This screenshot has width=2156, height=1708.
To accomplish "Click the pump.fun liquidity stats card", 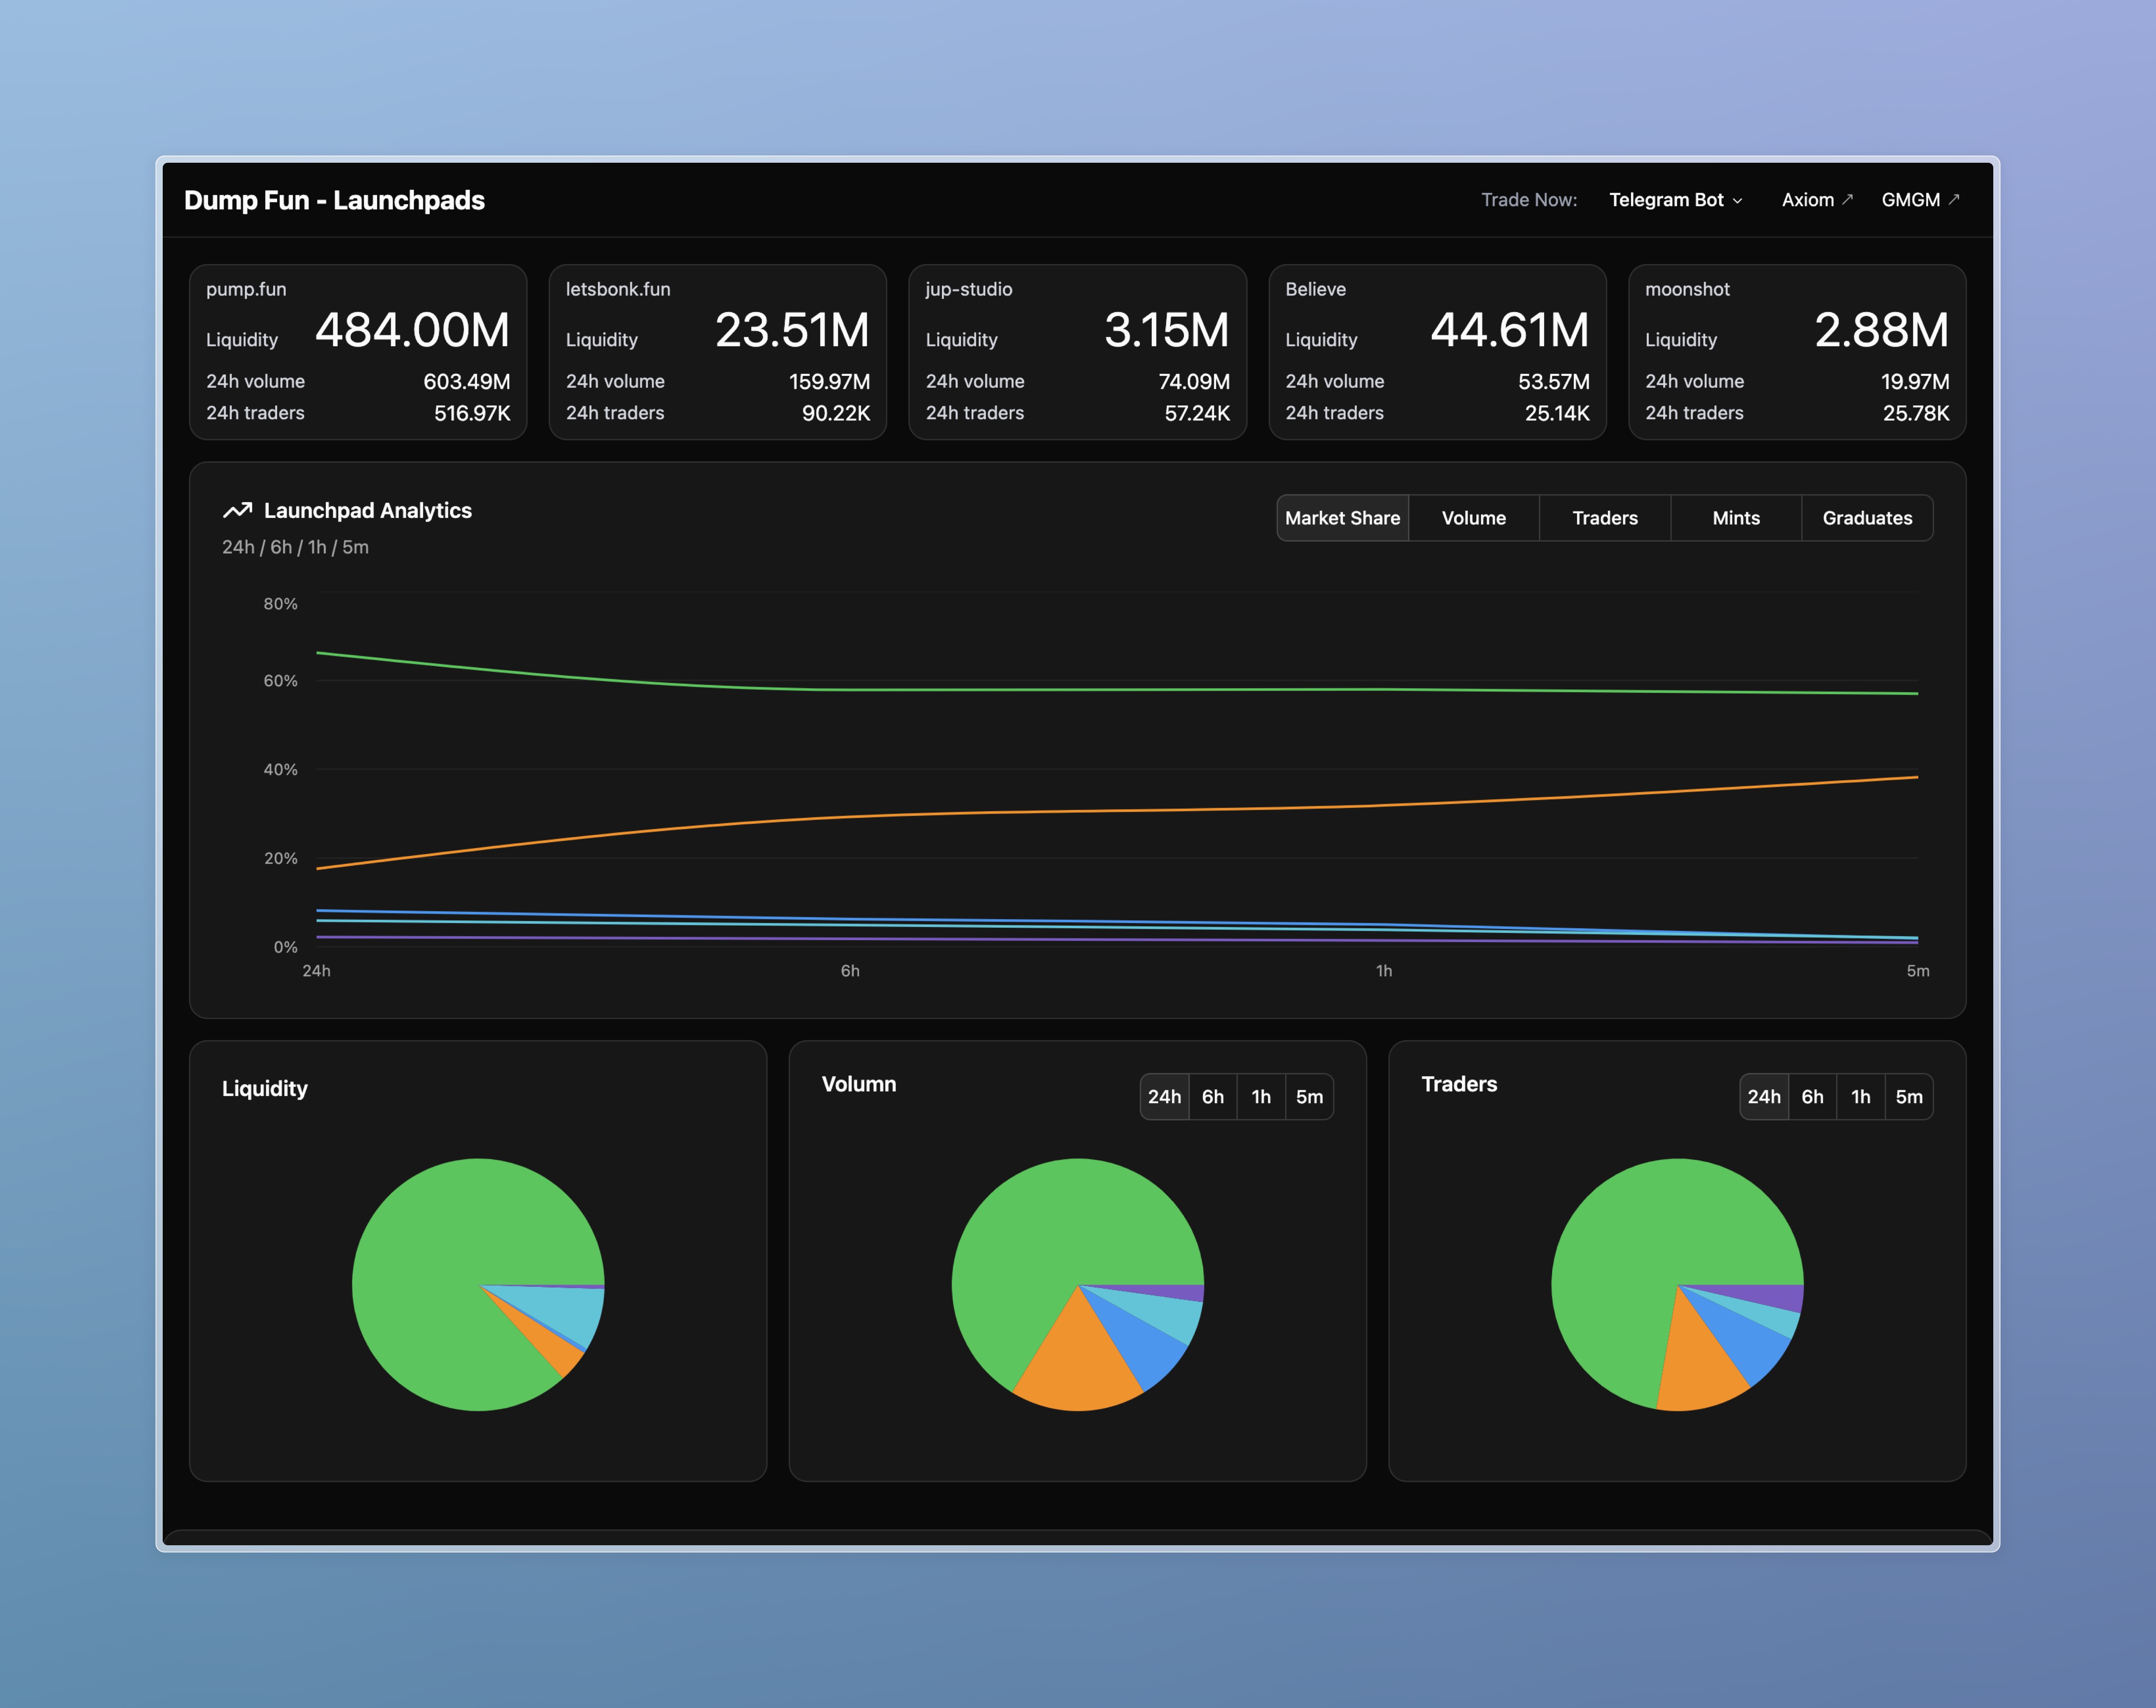I will 358,352.
